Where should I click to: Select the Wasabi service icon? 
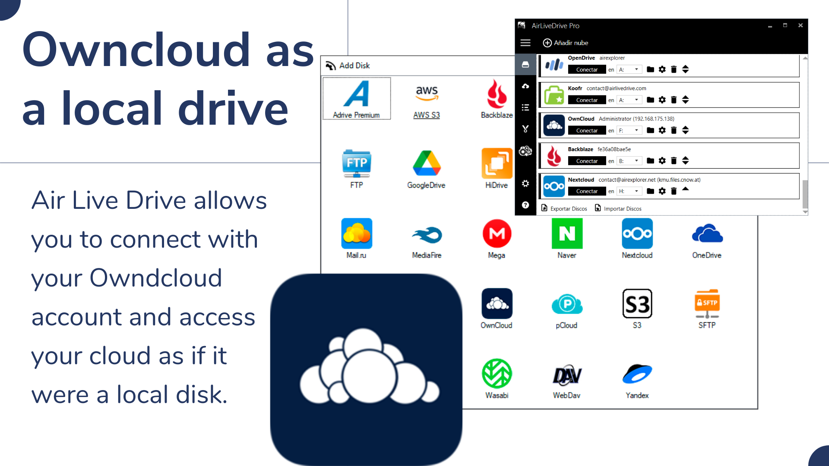click(x=497, y=374)
